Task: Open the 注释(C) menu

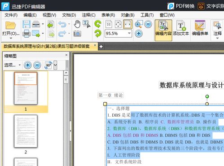Action: point(88,15)
